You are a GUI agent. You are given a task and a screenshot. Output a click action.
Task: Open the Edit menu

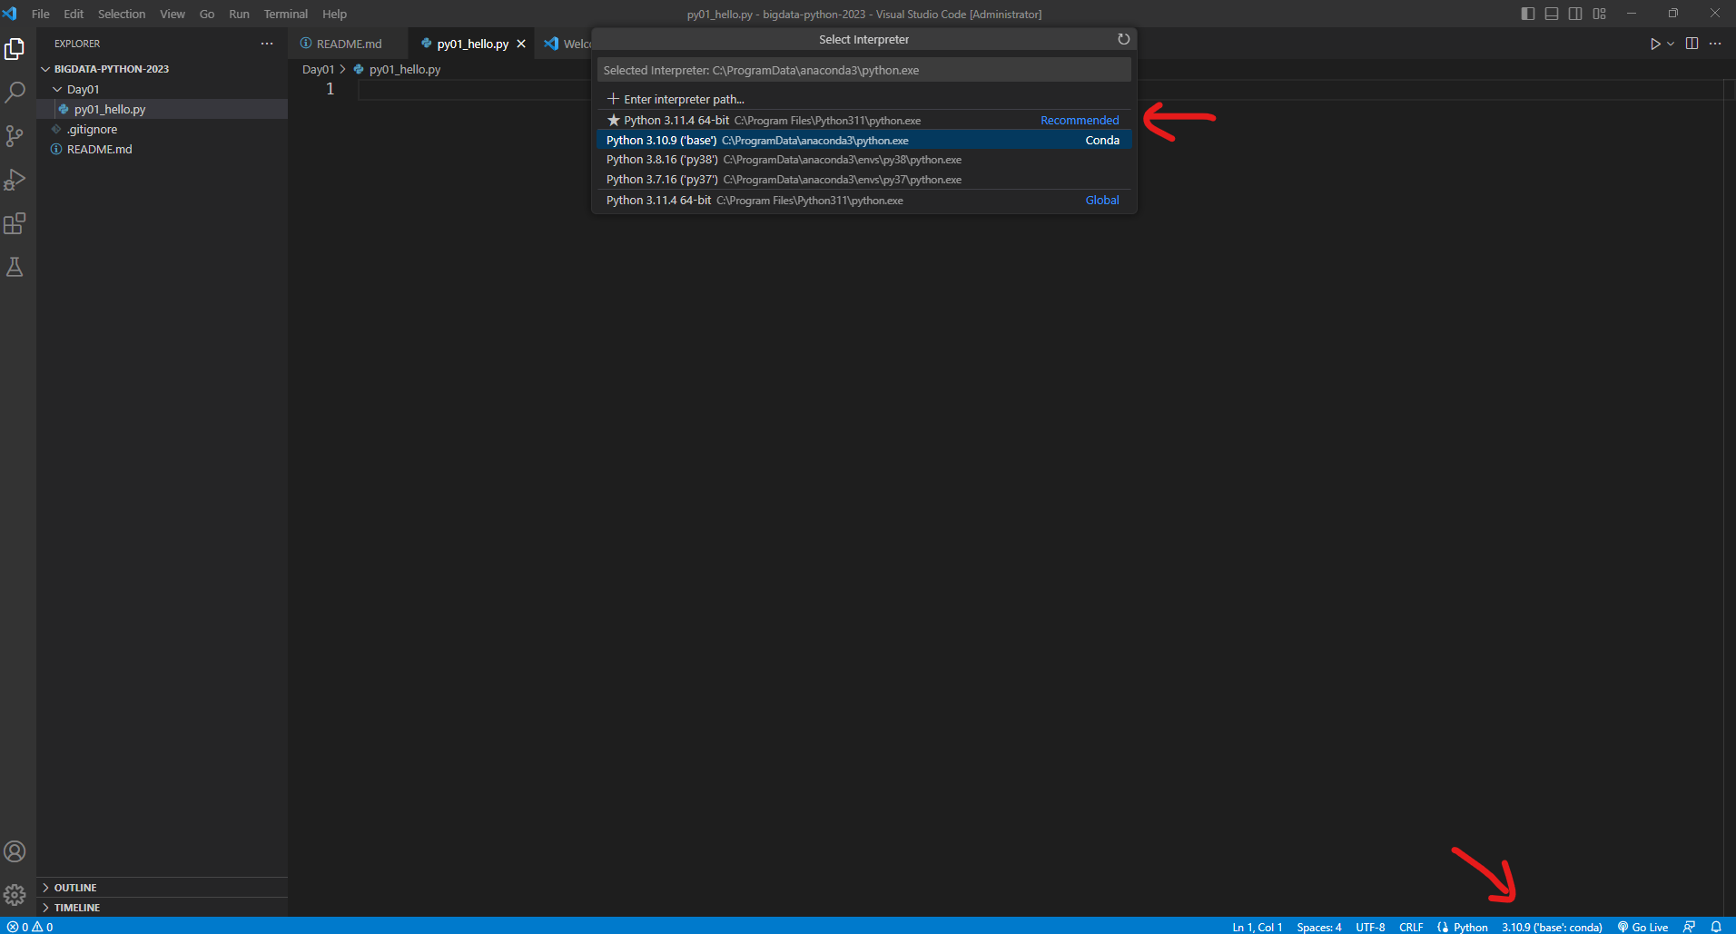(x=74, y=14)
